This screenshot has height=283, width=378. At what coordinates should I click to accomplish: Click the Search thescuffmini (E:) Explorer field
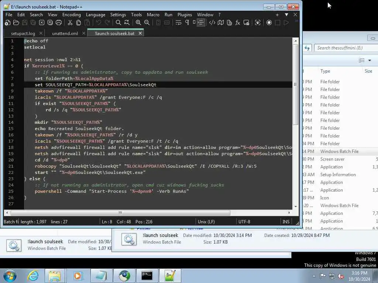pos(346,48)
